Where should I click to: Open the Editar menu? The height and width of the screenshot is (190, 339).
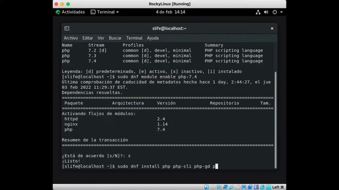pyautogui.click(x=87, y=38)
